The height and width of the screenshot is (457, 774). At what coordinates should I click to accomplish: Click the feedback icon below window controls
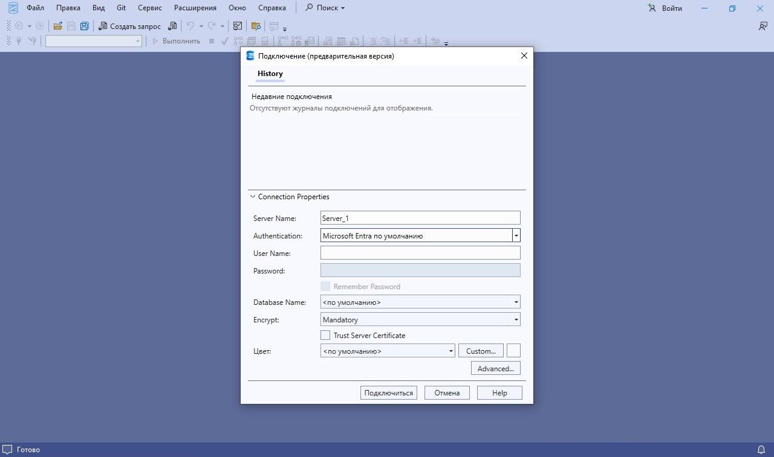click(763, 26)
